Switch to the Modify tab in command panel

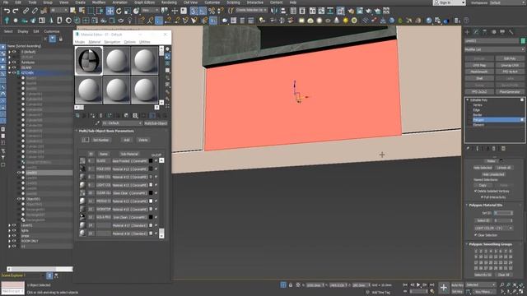point(476,32)
